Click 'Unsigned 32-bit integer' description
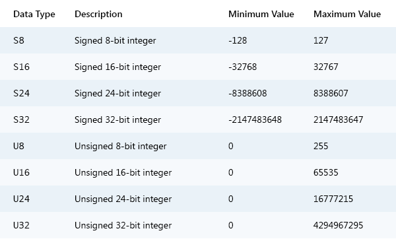Viewport: 396px width, 239px height. (x=123, y=226)
